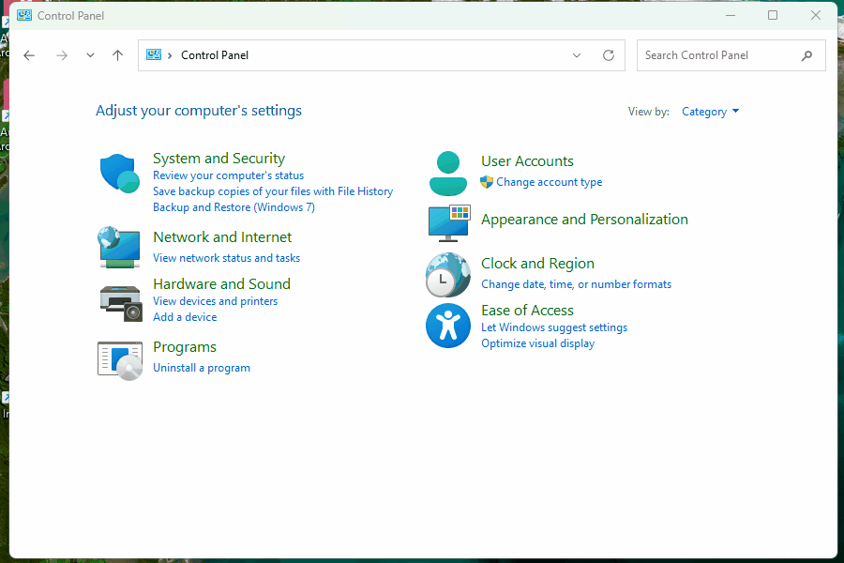Open the User Accounts person icon
The width and height of the screenshot is (844, 563).
(448, 174)
